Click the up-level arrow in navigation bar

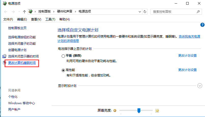[x=24, y=12]
